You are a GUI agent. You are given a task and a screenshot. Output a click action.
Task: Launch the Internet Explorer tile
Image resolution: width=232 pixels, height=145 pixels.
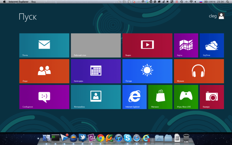pyautogui.click(x=135, y=97)
